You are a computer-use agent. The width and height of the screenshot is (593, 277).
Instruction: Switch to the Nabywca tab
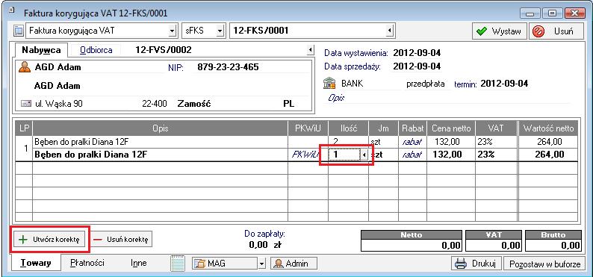41,50
